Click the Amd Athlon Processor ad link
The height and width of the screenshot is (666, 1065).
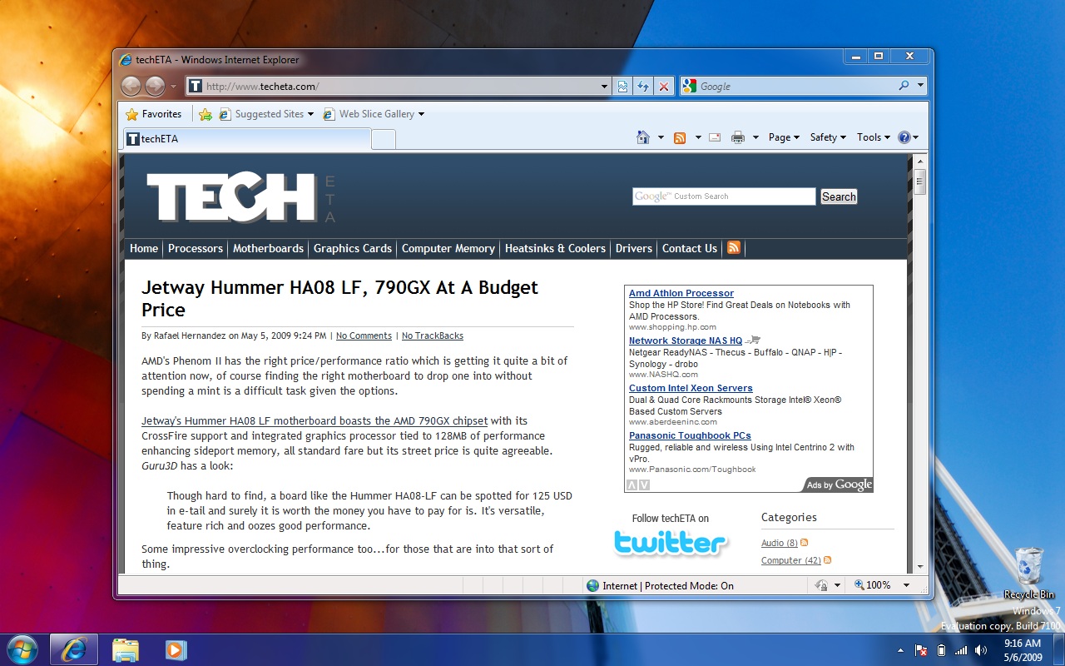point(681,293)
